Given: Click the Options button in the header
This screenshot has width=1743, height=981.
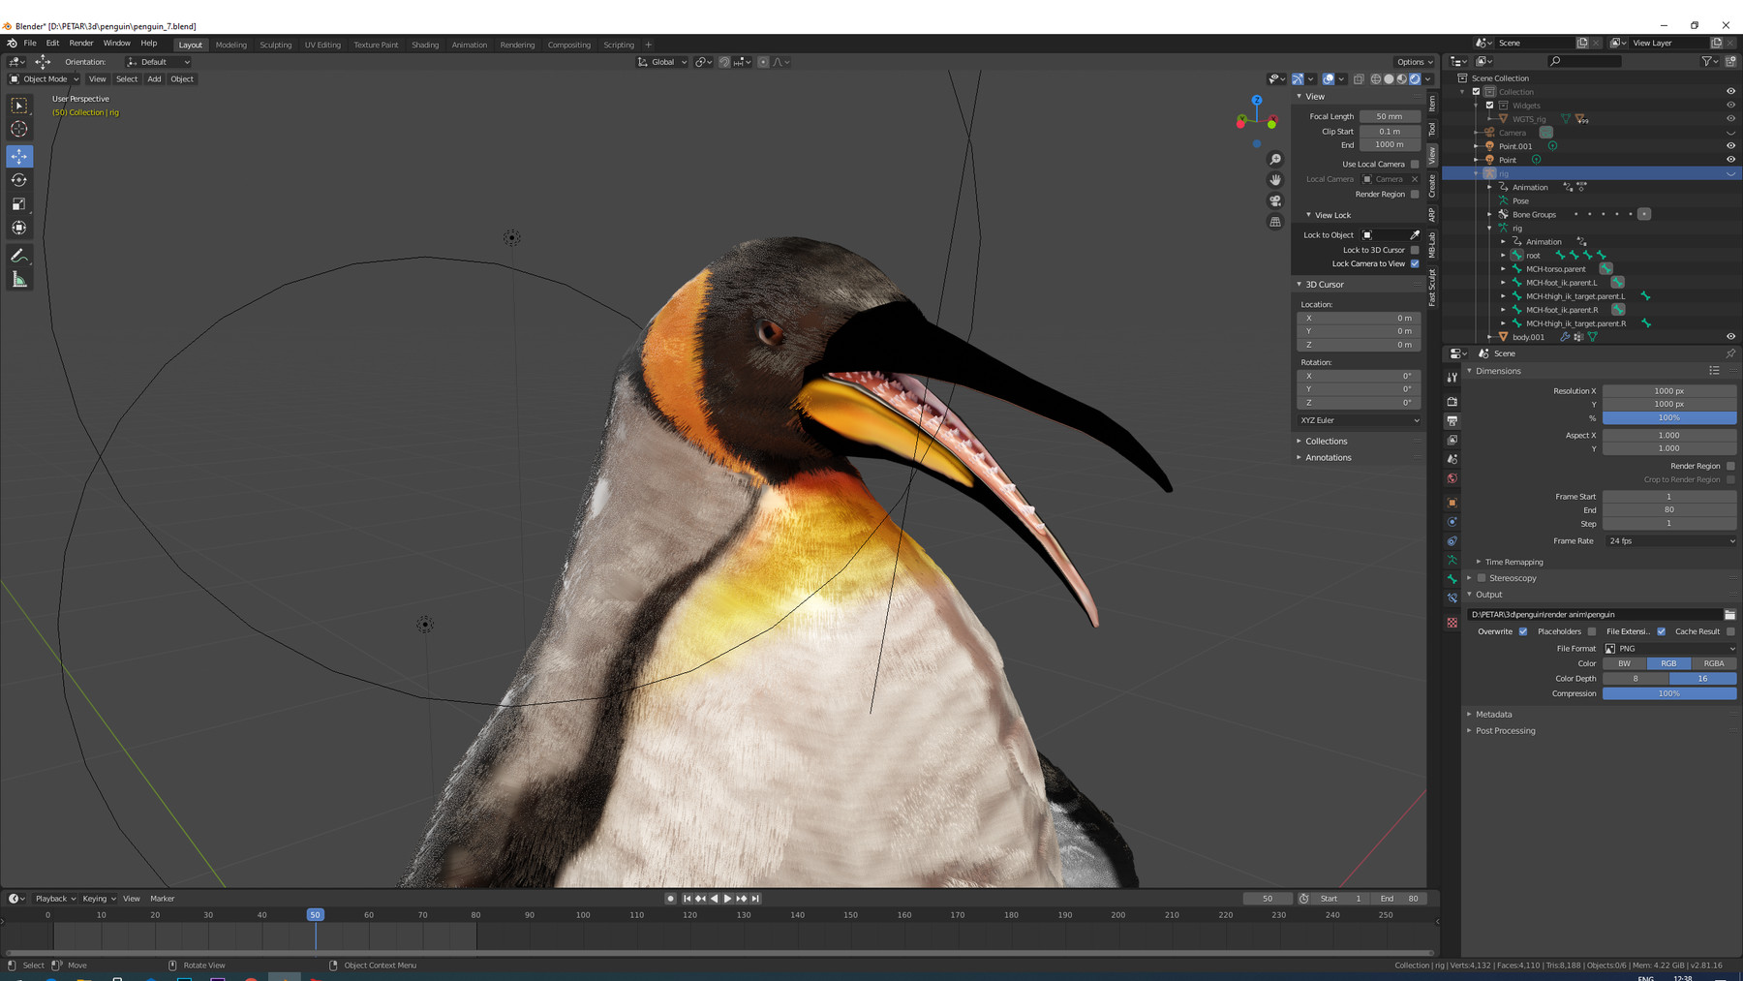Looking at the screenshot, I should coord(1413,61).
